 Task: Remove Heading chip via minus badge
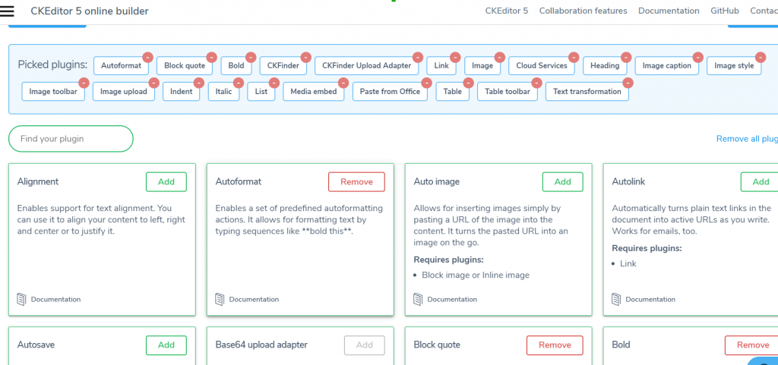pyautogui.click(x=626, y=57)
